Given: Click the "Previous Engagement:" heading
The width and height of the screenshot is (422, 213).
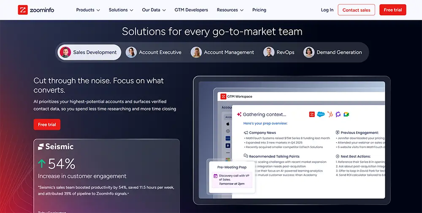Looking at the screenshot, I should coord(360,133).
